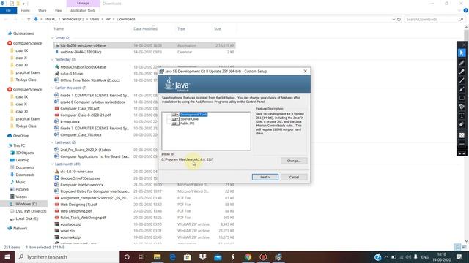Open Desktop in navigation pane
Viewport: 469px width, 263px height.
(x=22, y=160)
